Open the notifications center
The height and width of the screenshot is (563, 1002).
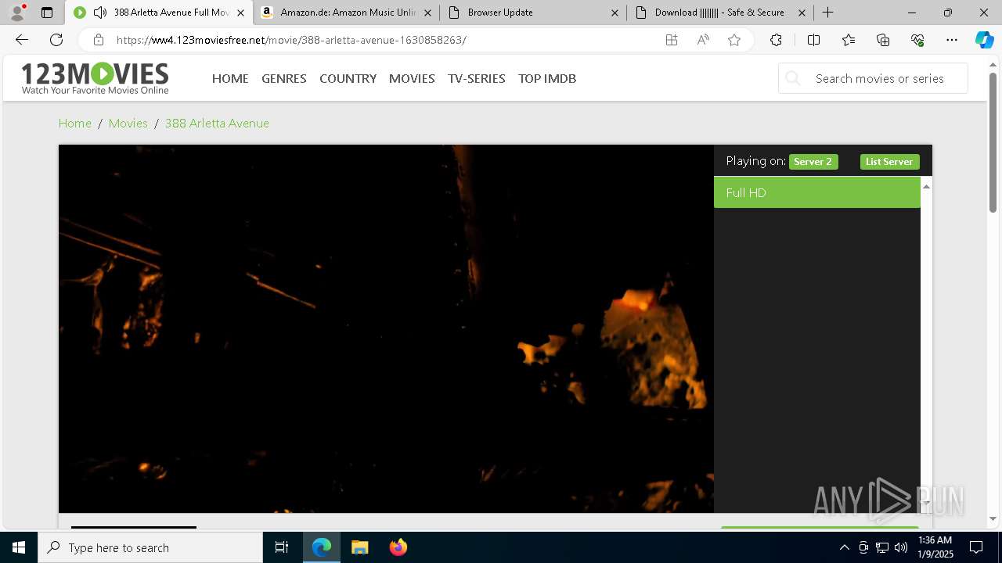(976, 547)
